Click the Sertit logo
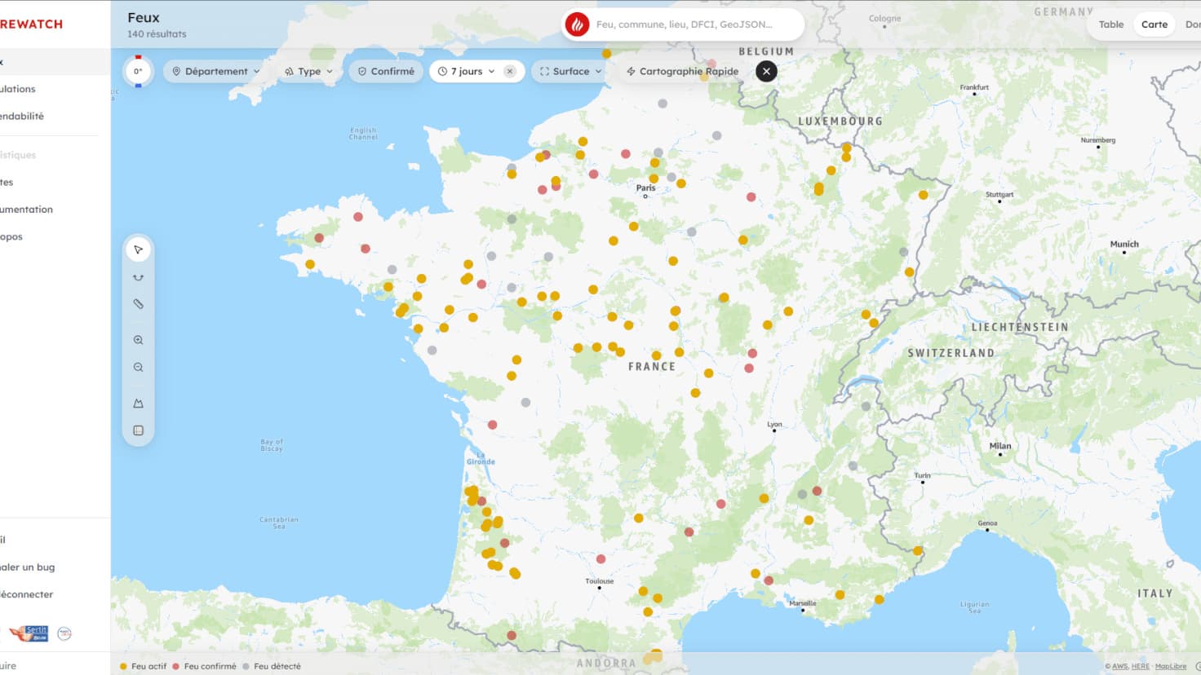 point(29,633)
